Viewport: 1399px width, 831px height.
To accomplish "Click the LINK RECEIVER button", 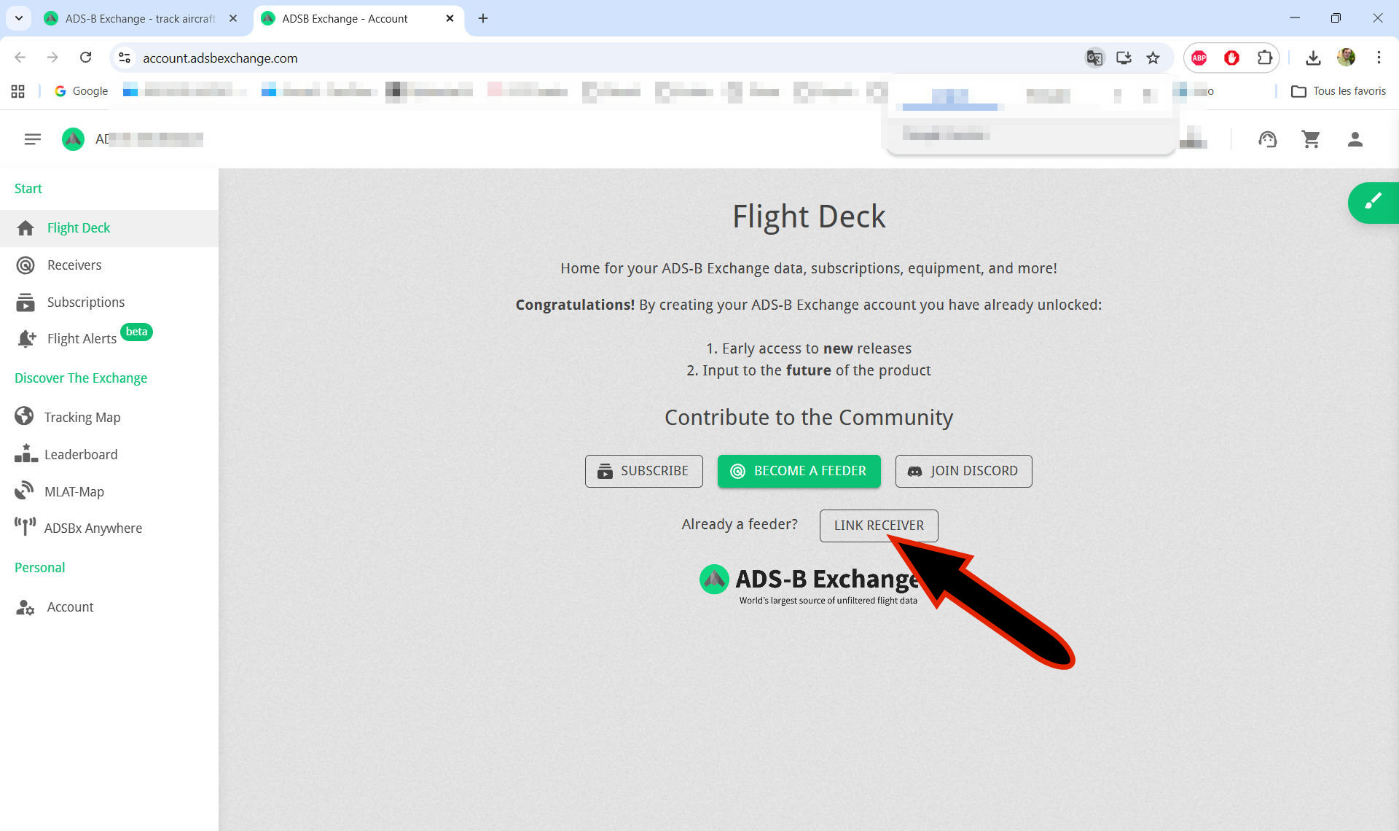I will (x=878, y=526).
